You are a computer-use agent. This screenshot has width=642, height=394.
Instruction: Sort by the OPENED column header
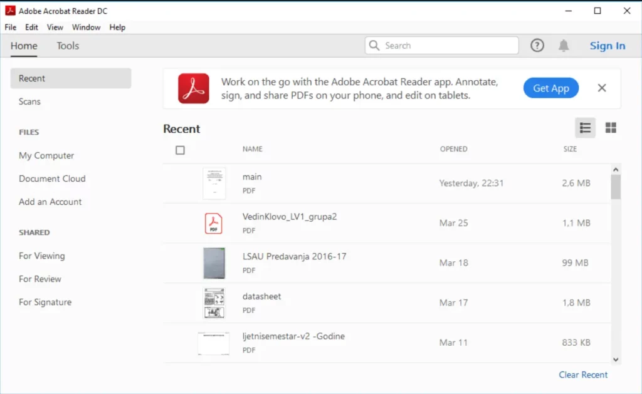(453, 149)
